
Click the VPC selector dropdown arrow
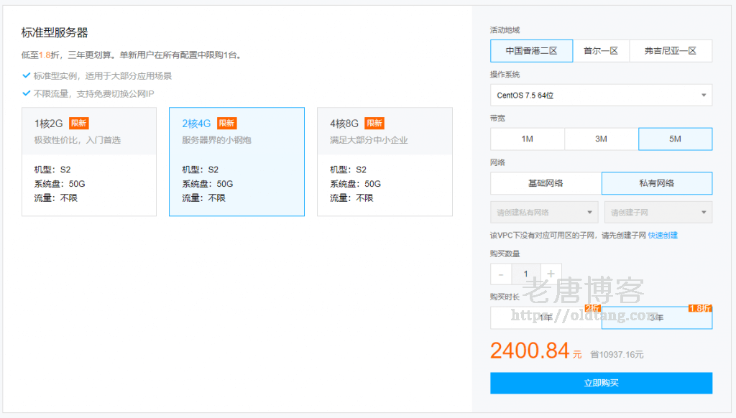(x=589, y=212)
